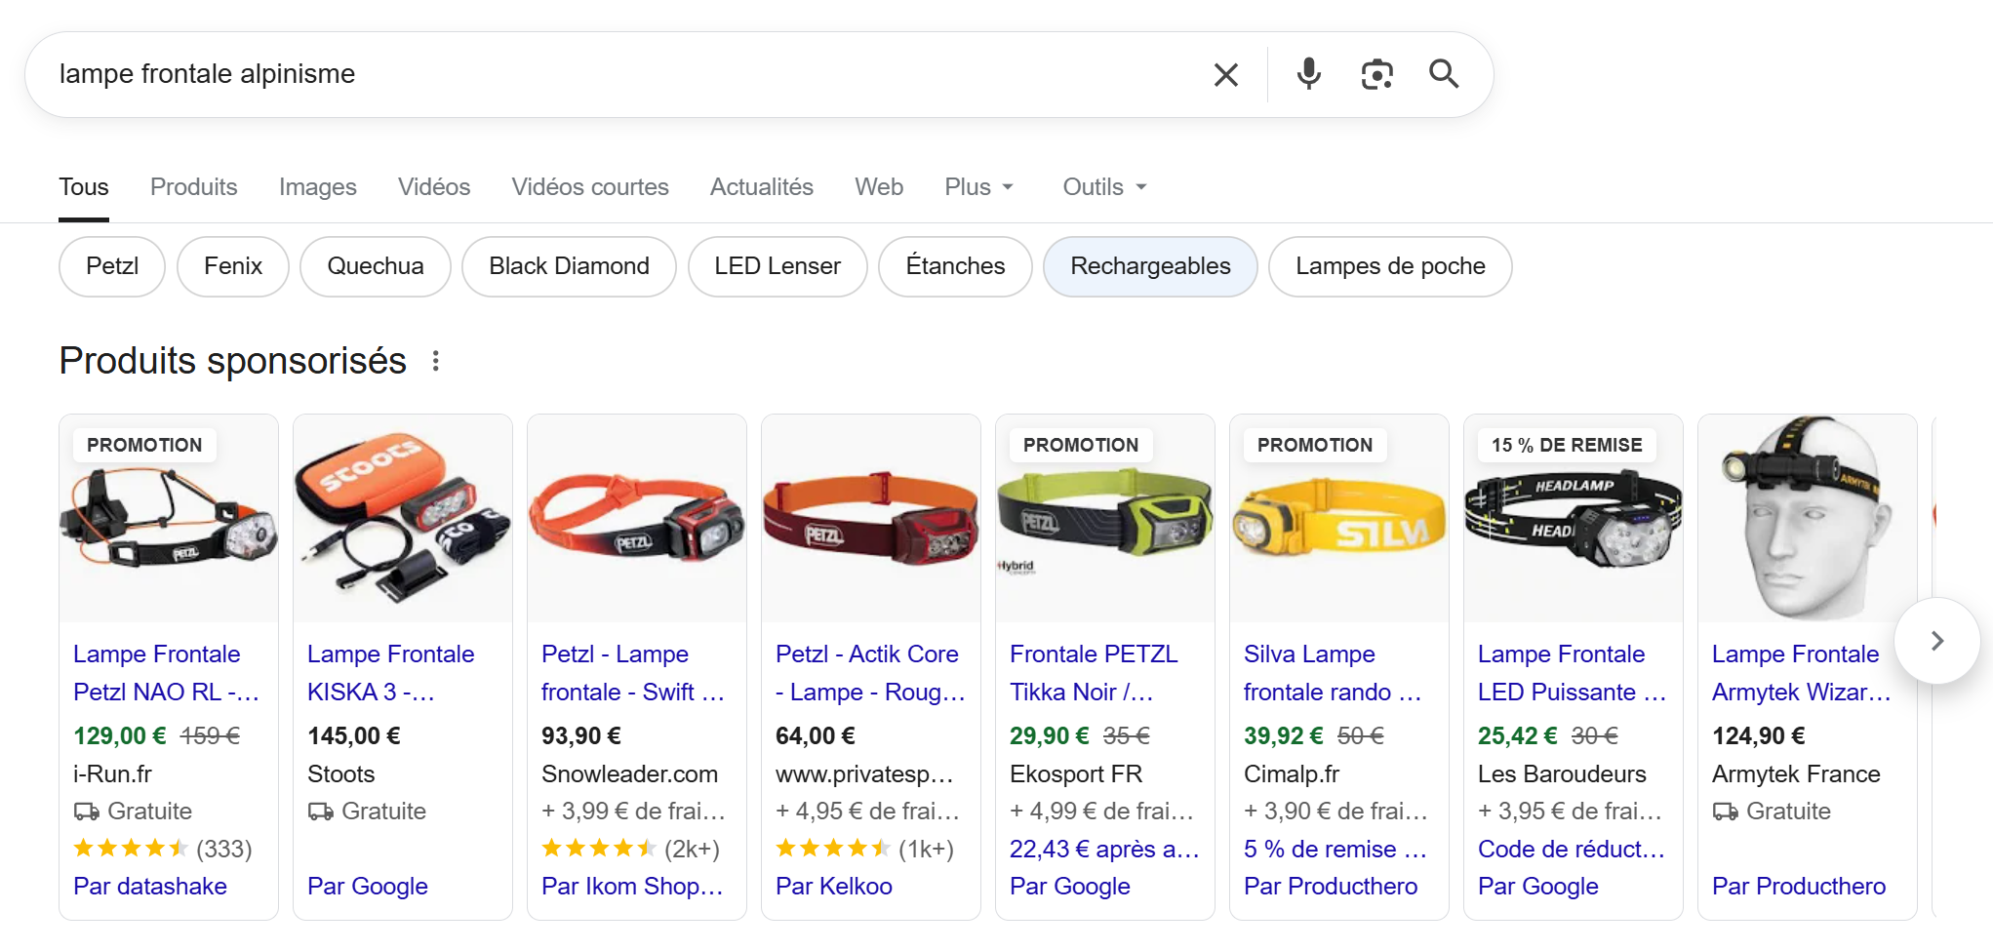Disable the Rechargeables filter chip
Viewport: 1993px width, 951px height.
[1150, 266]
